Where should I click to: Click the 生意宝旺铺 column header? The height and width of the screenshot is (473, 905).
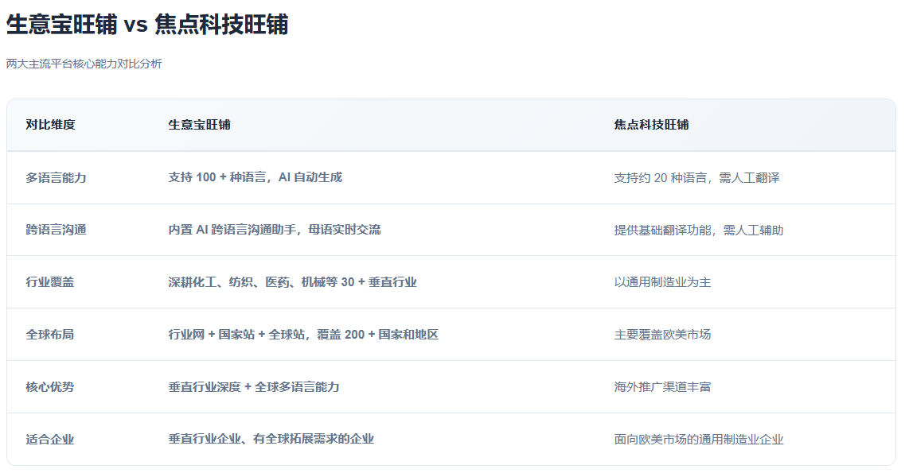click(199, 125)
